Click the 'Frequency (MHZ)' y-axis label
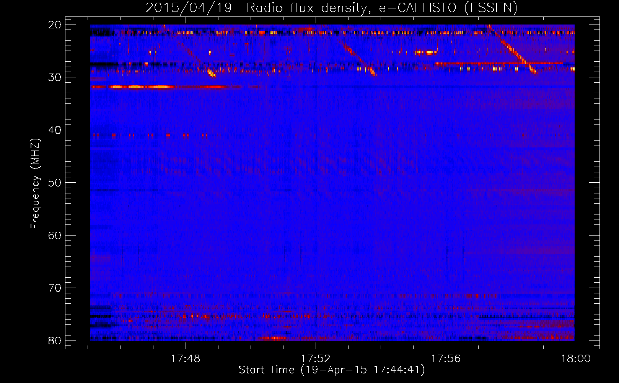Viewport: 619px width, 383px height. coord(35,184)
